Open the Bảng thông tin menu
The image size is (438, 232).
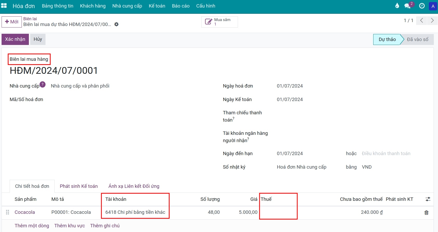click(x=57, y=6)
